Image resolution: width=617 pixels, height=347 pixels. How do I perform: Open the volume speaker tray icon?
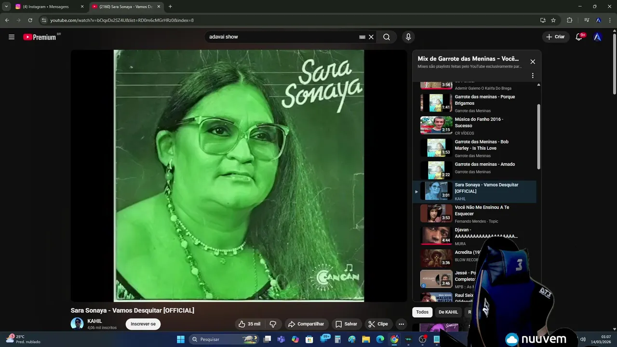pyautogui.click(x=583, y=339)
